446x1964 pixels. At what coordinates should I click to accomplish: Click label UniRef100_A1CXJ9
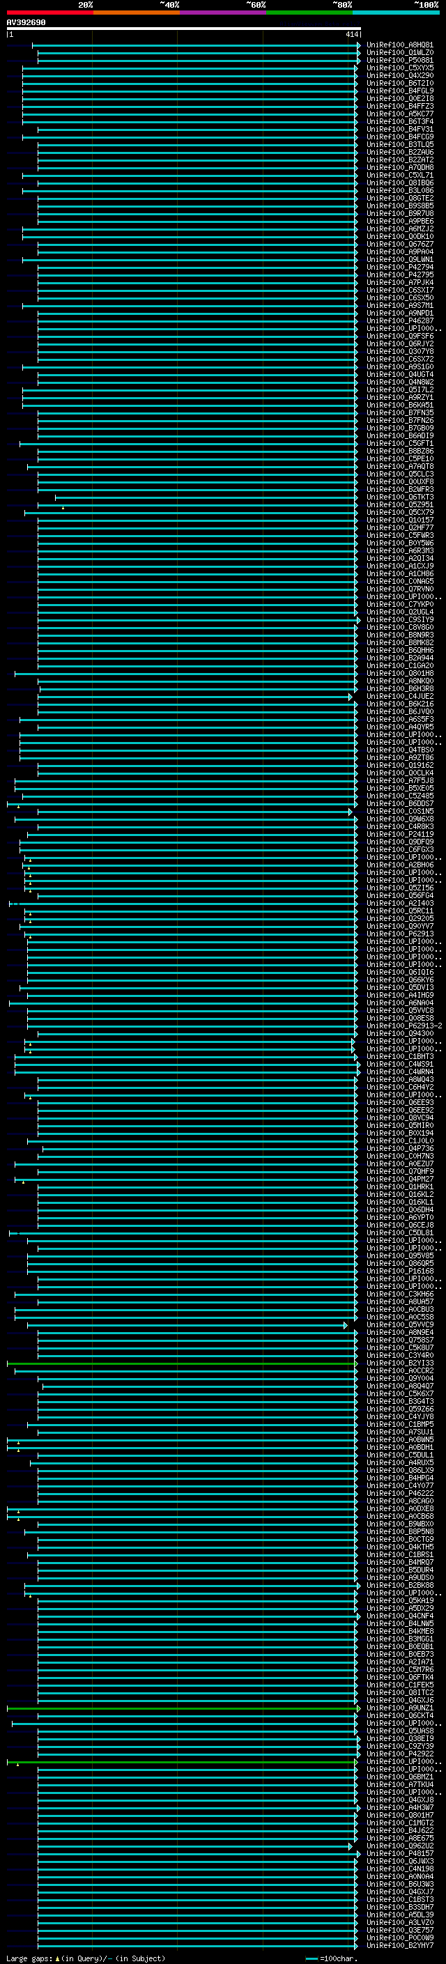coord(399,566)
